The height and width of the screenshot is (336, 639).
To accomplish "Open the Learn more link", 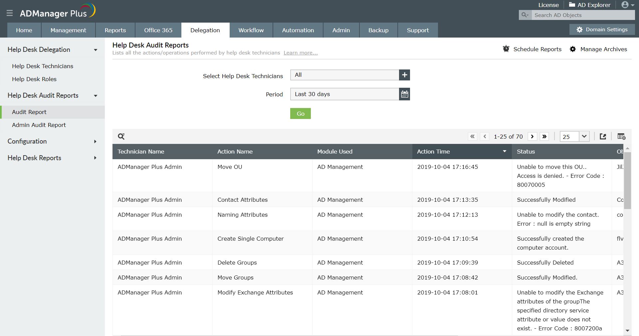I will point(301,53).
